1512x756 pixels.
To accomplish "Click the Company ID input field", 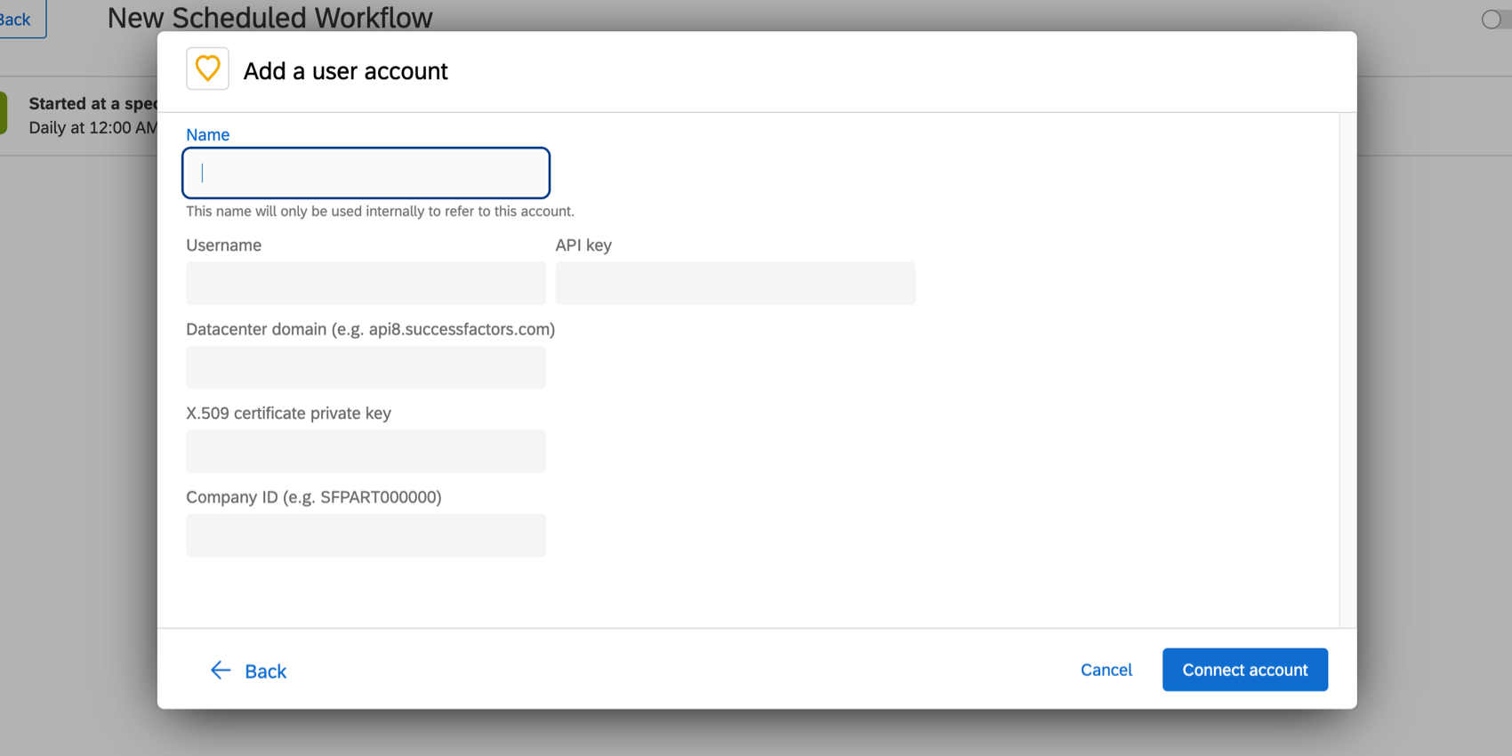I will coord(366,535).
